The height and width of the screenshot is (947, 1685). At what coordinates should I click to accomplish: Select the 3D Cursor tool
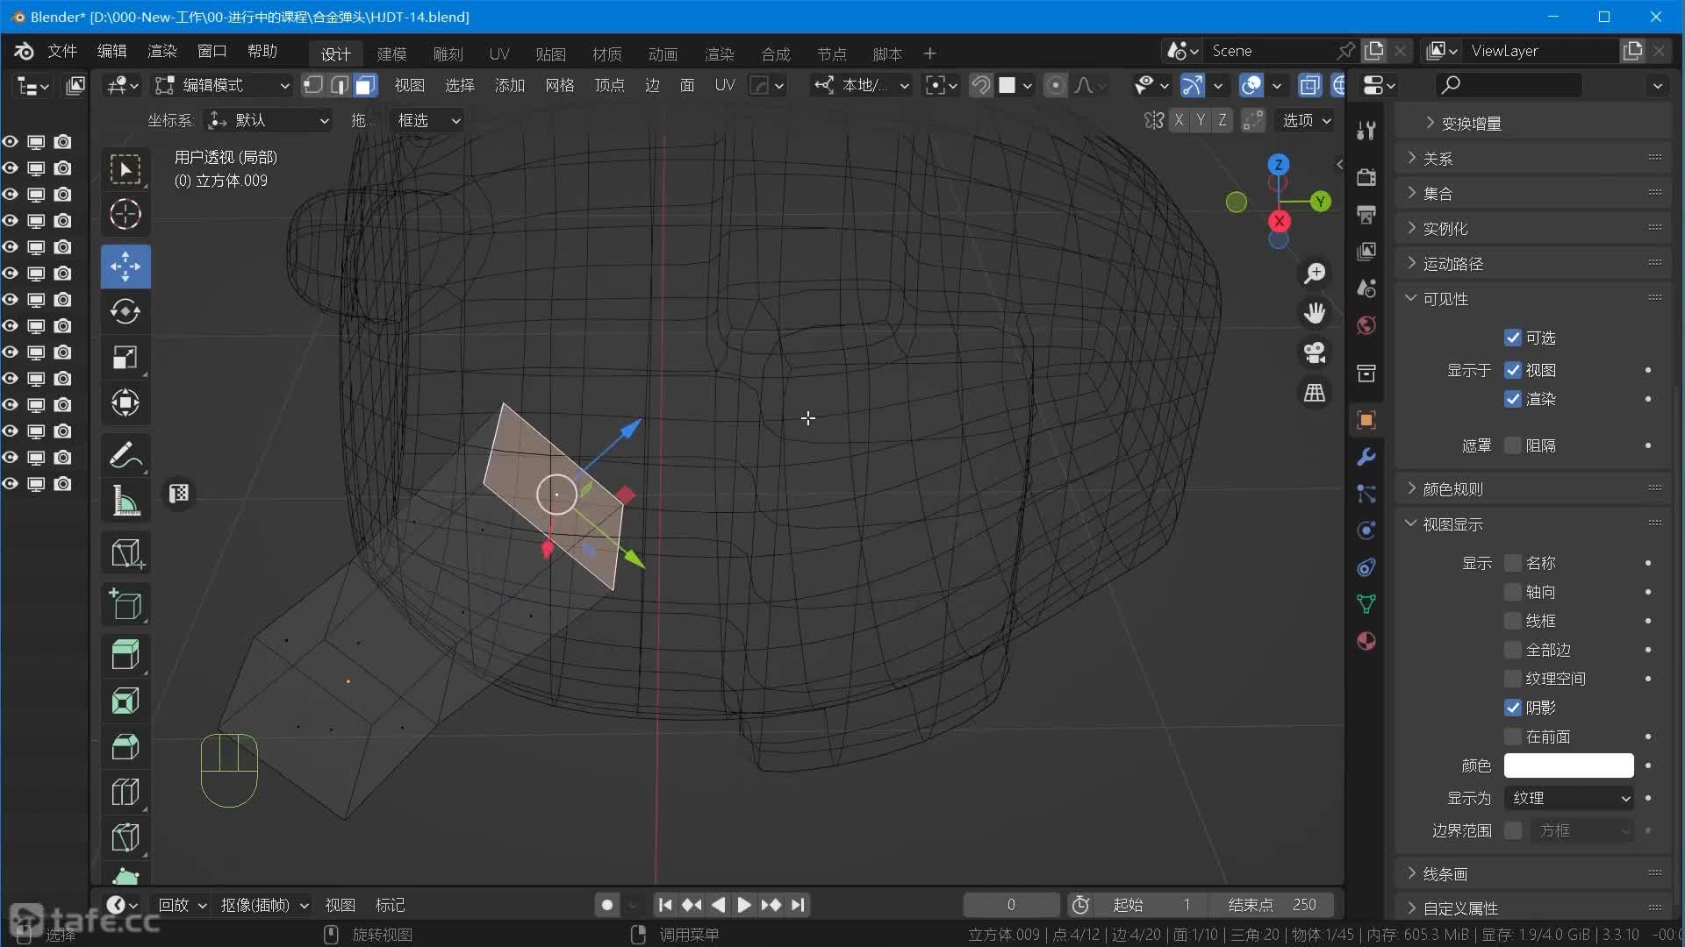[125, 215]
